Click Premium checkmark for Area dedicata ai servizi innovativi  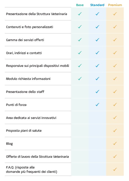[115, 117]
